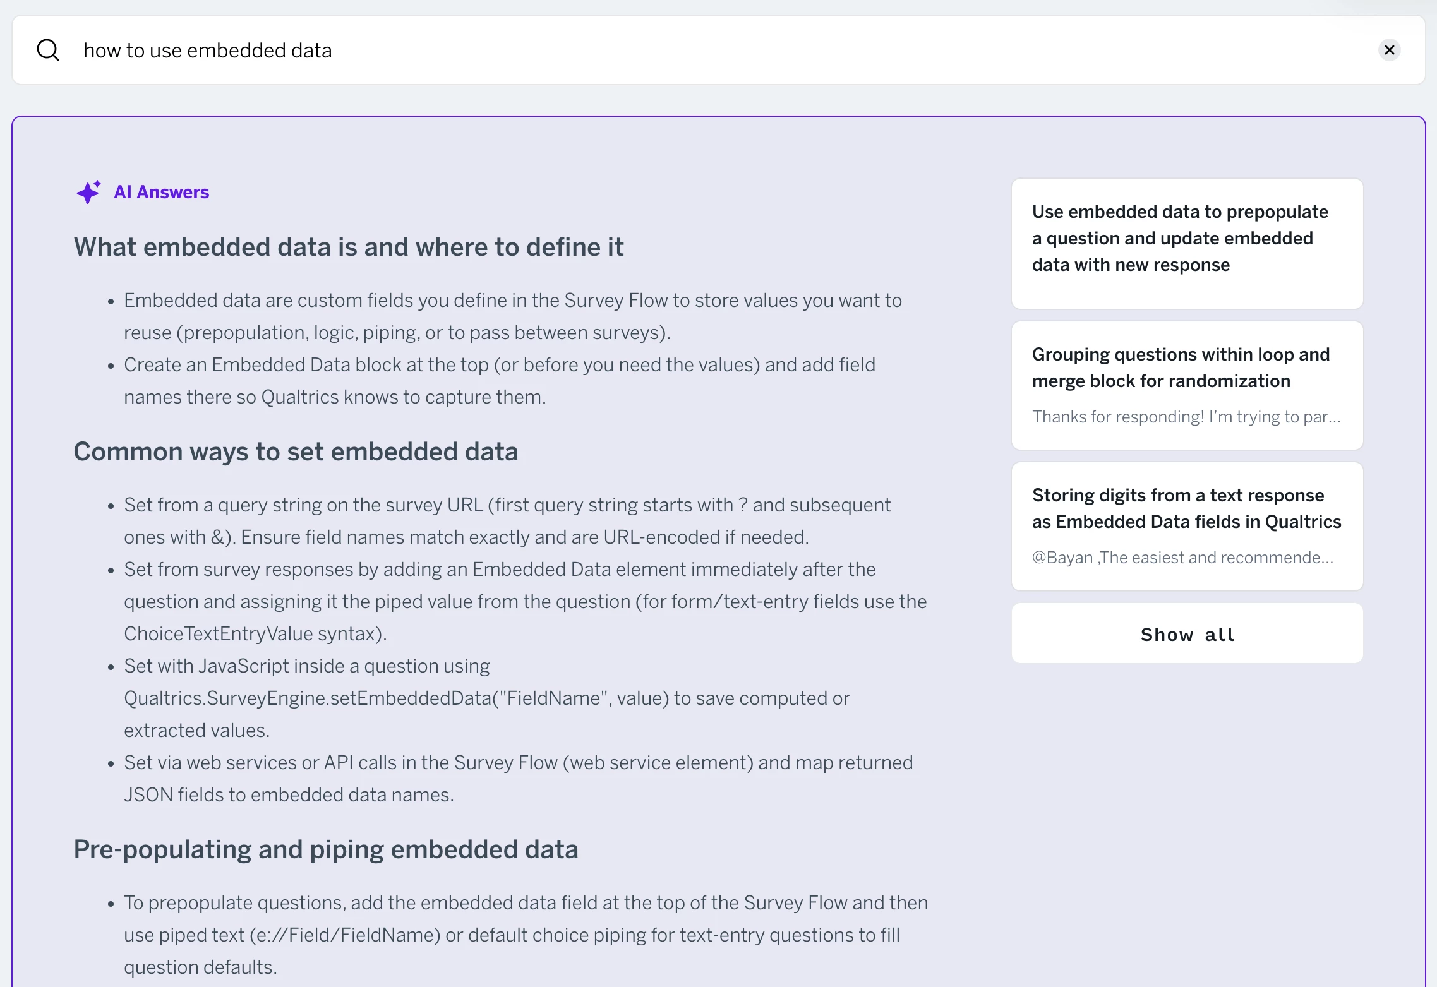Click heading 'What embedded data is and where to define it'
1437x987 pixels.
tap(349, 247)
